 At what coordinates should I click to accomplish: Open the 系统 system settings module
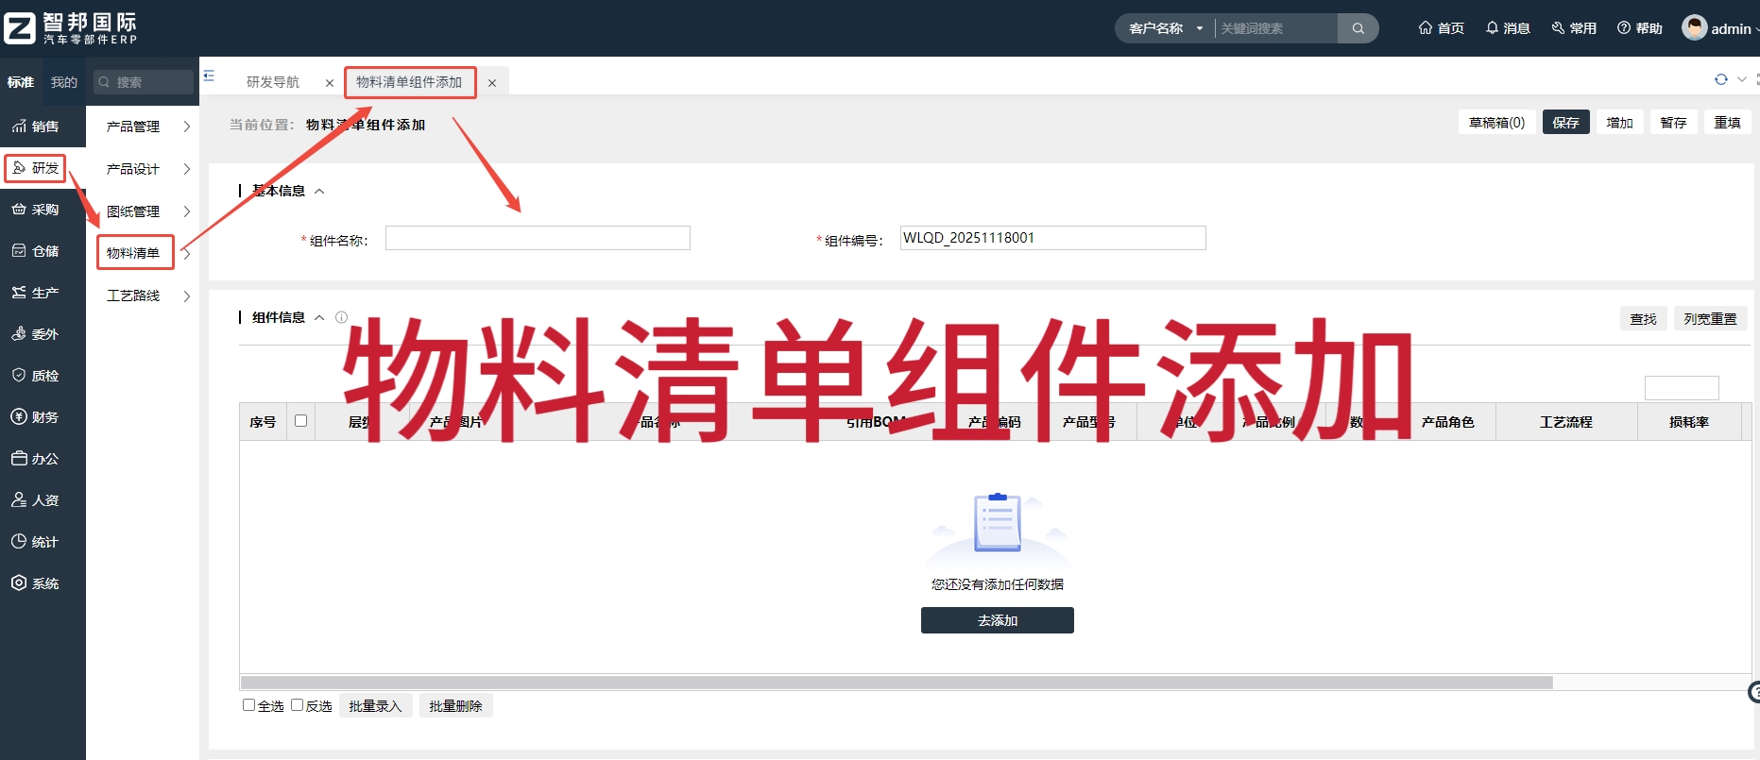click(36, 583)
